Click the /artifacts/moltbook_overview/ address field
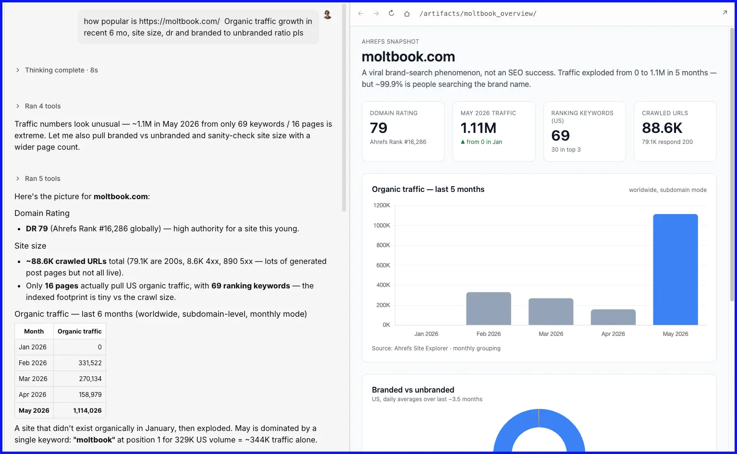Screen dimensions: 737x454 [x=478, y=13]
